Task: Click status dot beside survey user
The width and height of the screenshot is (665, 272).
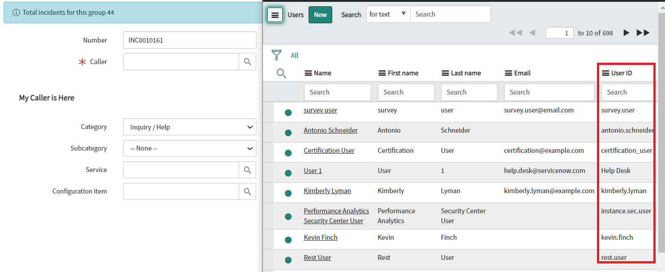Action: point(288,112)
